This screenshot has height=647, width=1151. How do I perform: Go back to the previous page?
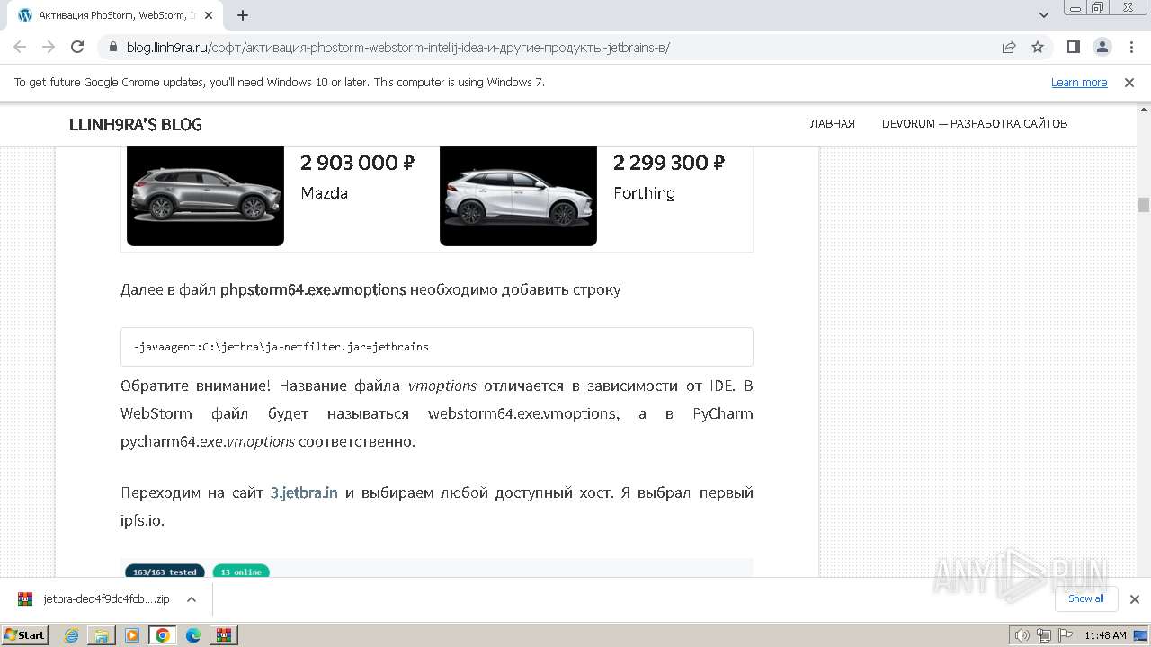[20, 47]
